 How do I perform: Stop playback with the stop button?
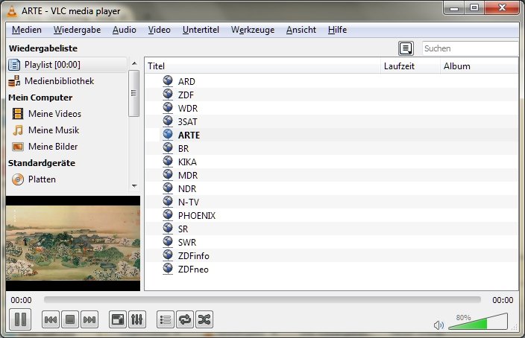point(70,320)
